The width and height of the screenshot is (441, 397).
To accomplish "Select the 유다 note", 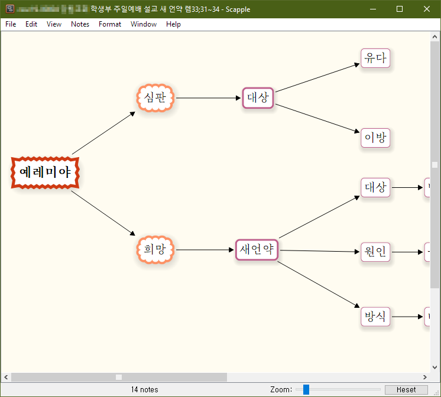I will coord(375,58).
